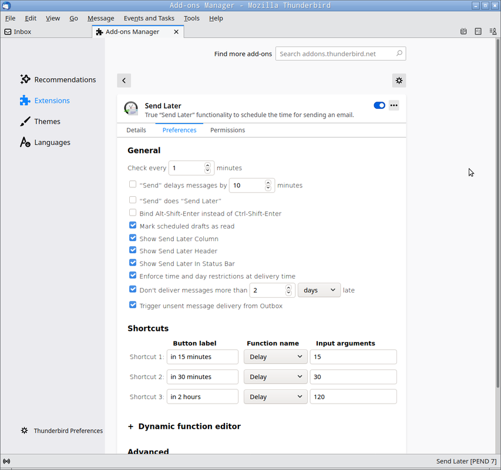Image resolution: width=501 pixels, height=470 pixels.
Task: Click the Inbox tab mail icon
Action: 8,32
